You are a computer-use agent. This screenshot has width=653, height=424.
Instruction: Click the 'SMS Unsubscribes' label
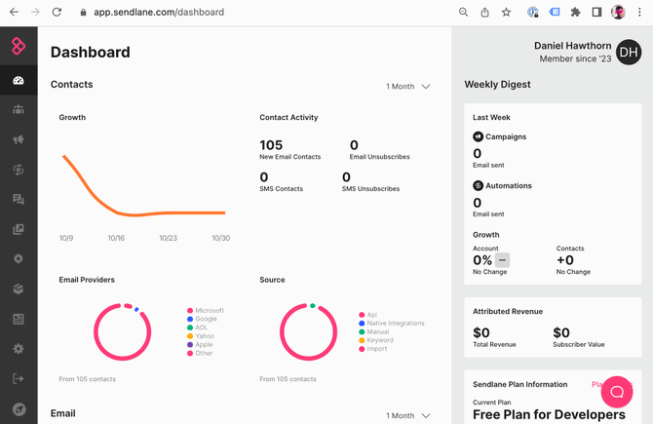click(x=370, y=189)
